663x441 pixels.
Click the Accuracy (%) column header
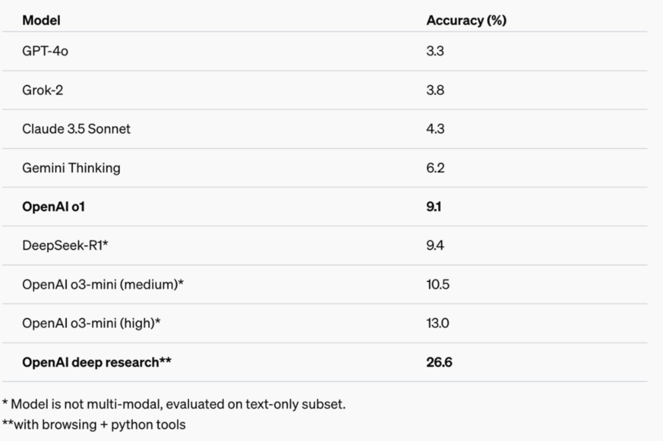point(466,20)
